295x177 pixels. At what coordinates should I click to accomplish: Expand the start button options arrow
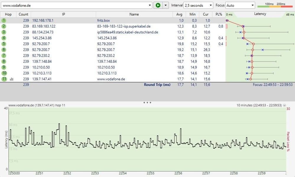[165, 5]
